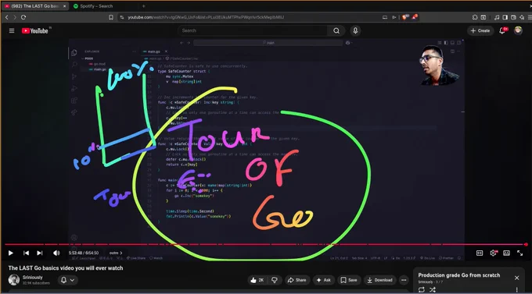
Task: Start voice search with the microphone
Action: pyautogui.click(x=355, y=30)
